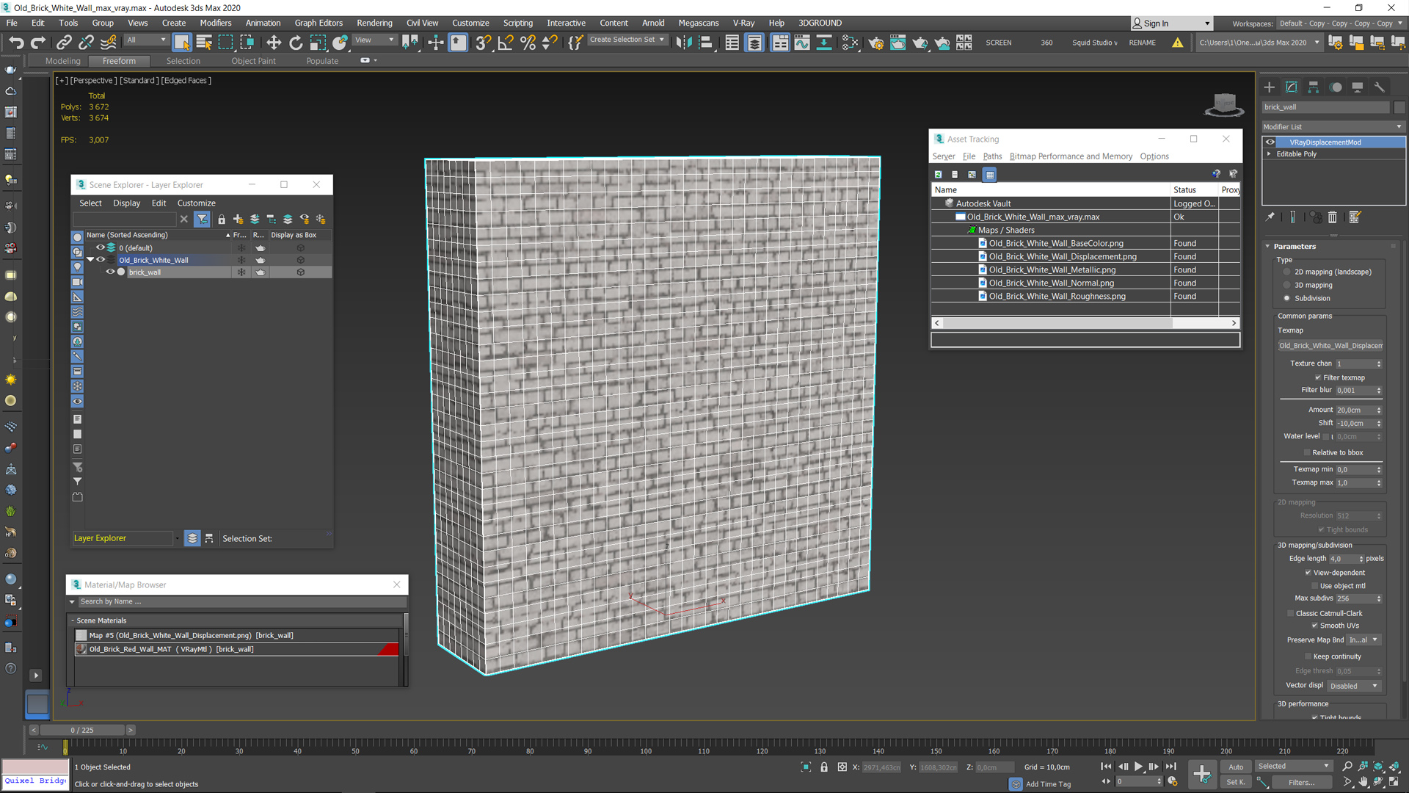Viewport: 1409px width, 793px height.
Task: Click the Mirror tool icon
Action: [683, 43]
